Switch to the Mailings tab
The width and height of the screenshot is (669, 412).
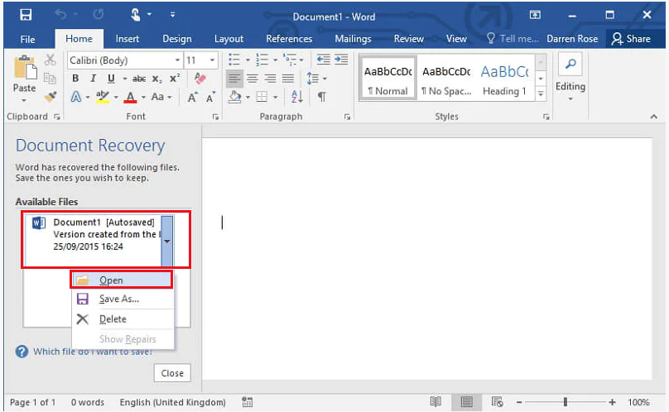(353, 39)
